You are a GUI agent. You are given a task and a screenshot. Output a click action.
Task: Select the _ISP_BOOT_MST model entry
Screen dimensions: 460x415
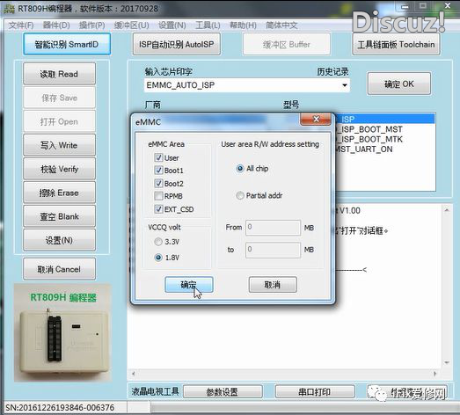coord(369,129)
